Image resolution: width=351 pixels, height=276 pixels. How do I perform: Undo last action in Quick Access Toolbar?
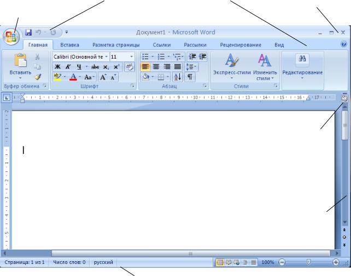click(38, 32)
